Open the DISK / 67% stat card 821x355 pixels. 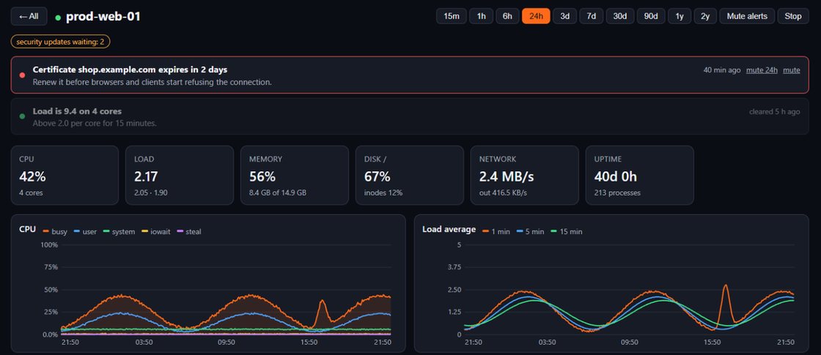click(410, 175)
